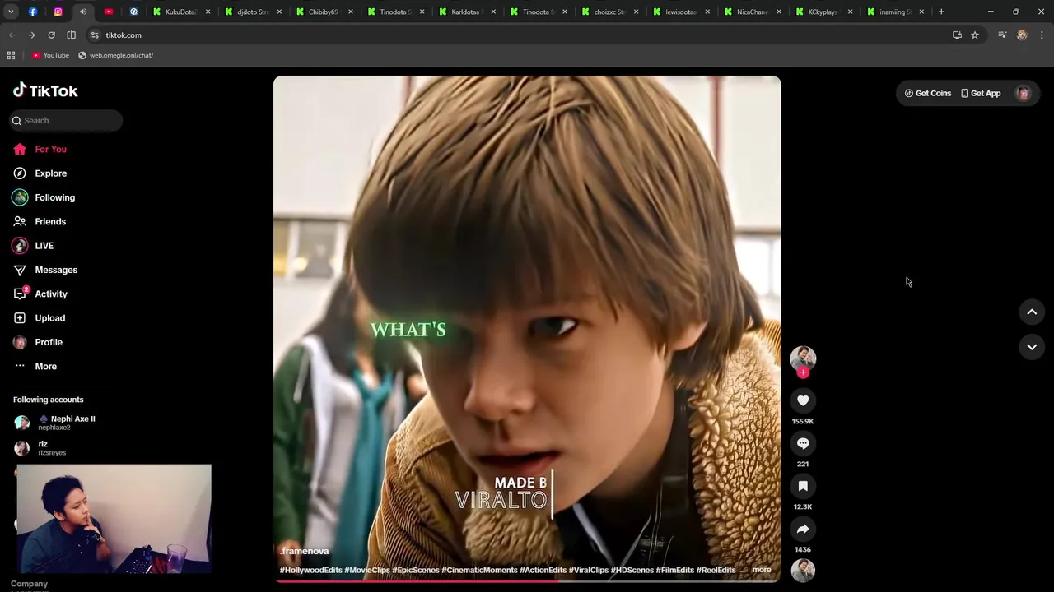Follow the creator with the plus badge
The height and width of the screenshot is (592, 1054).
point(803,372)
